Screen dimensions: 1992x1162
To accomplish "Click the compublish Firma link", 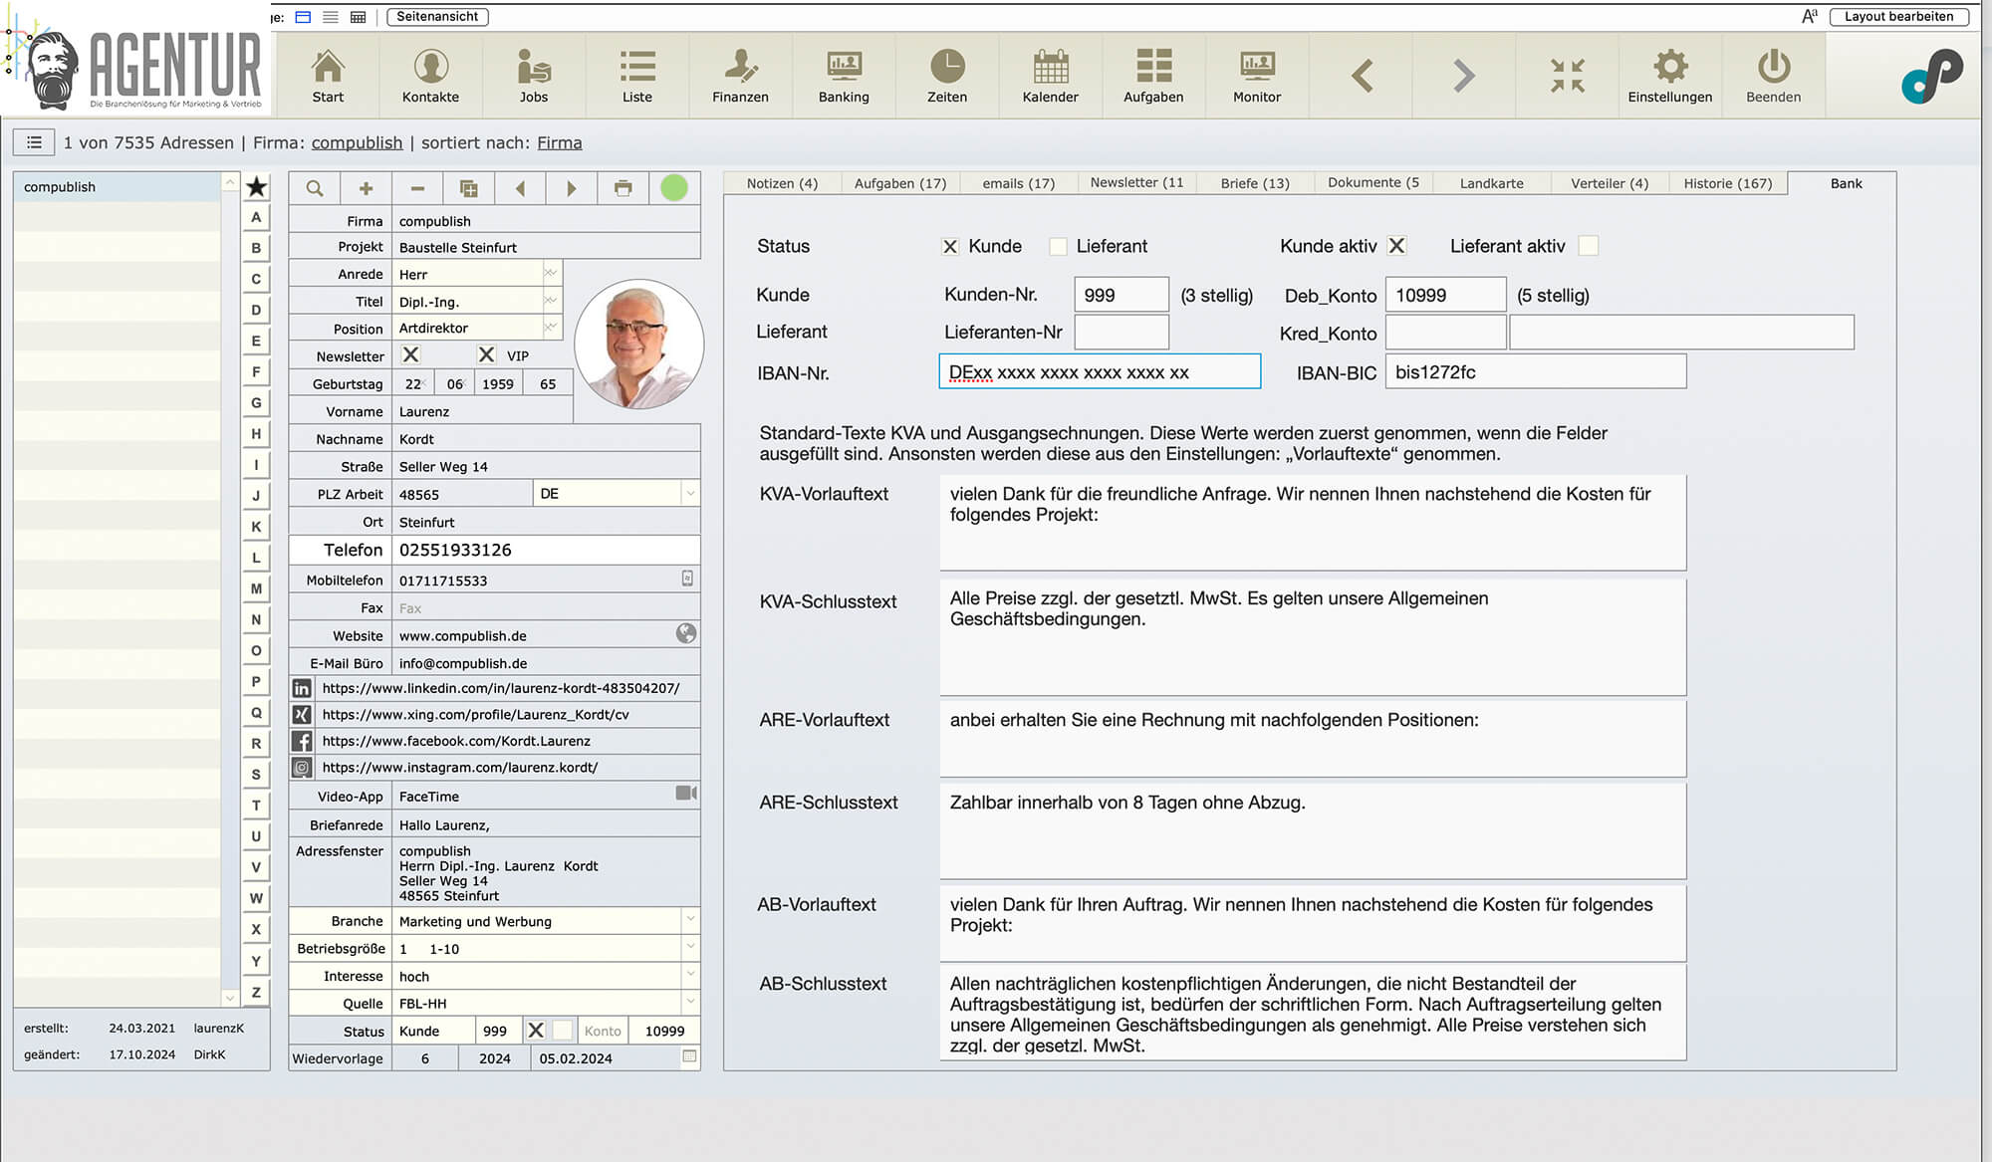I will (357, 142).
